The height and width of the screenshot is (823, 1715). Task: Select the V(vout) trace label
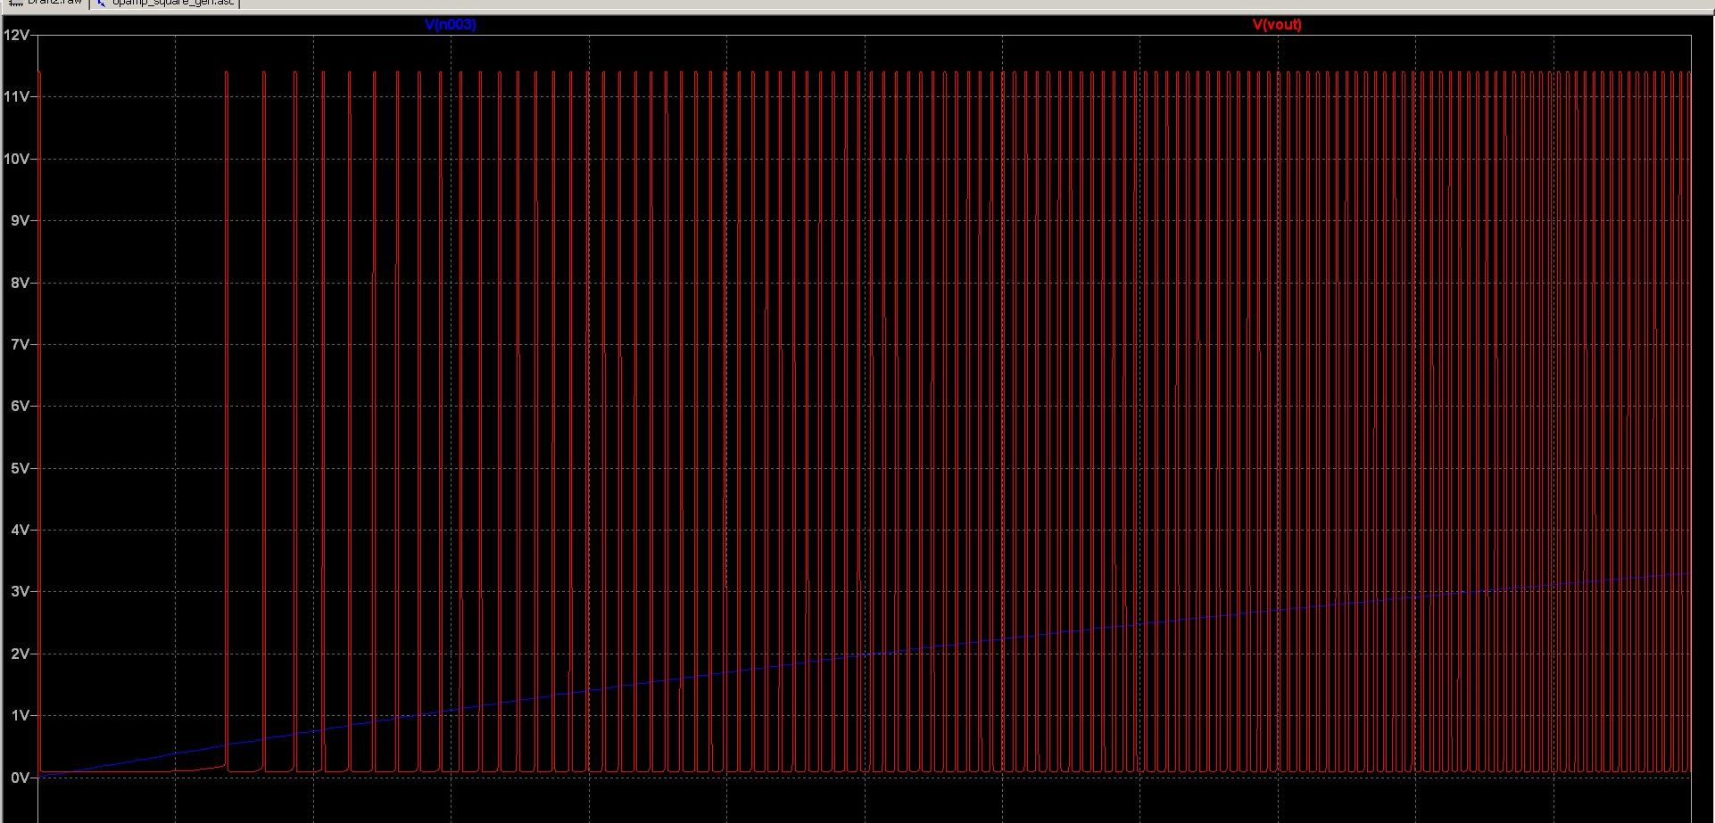click(x=1277, y=24)
